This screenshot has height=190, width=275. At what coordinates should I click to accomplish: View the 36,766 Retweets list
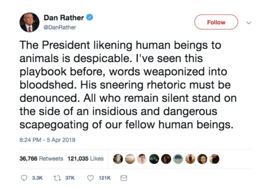coord(41,158)
